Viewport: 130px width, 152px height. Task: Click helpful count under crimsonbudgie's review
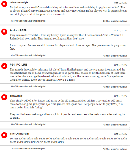[x=28, y=21]
